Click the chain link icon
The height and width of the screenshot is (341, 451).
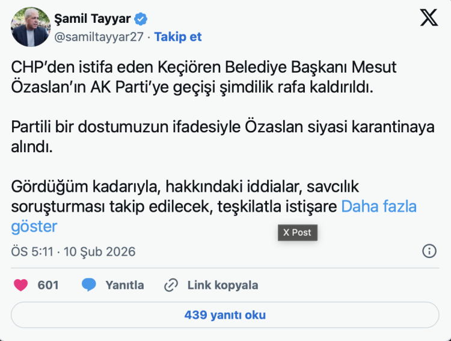(x=171, y=284)
